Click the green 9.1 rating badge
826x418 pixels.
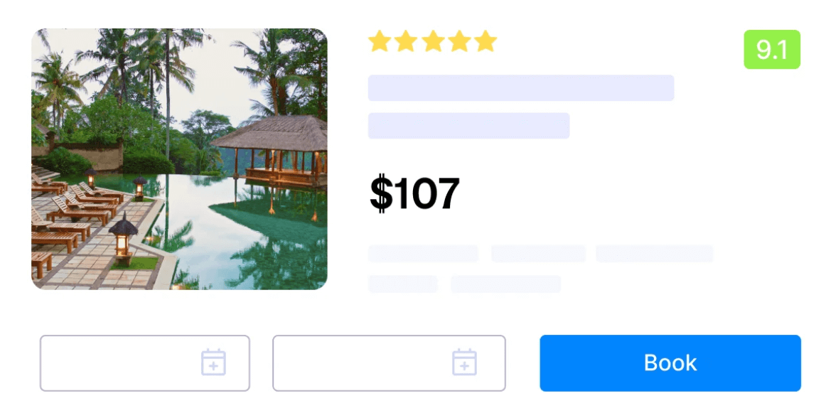(772, 50)
